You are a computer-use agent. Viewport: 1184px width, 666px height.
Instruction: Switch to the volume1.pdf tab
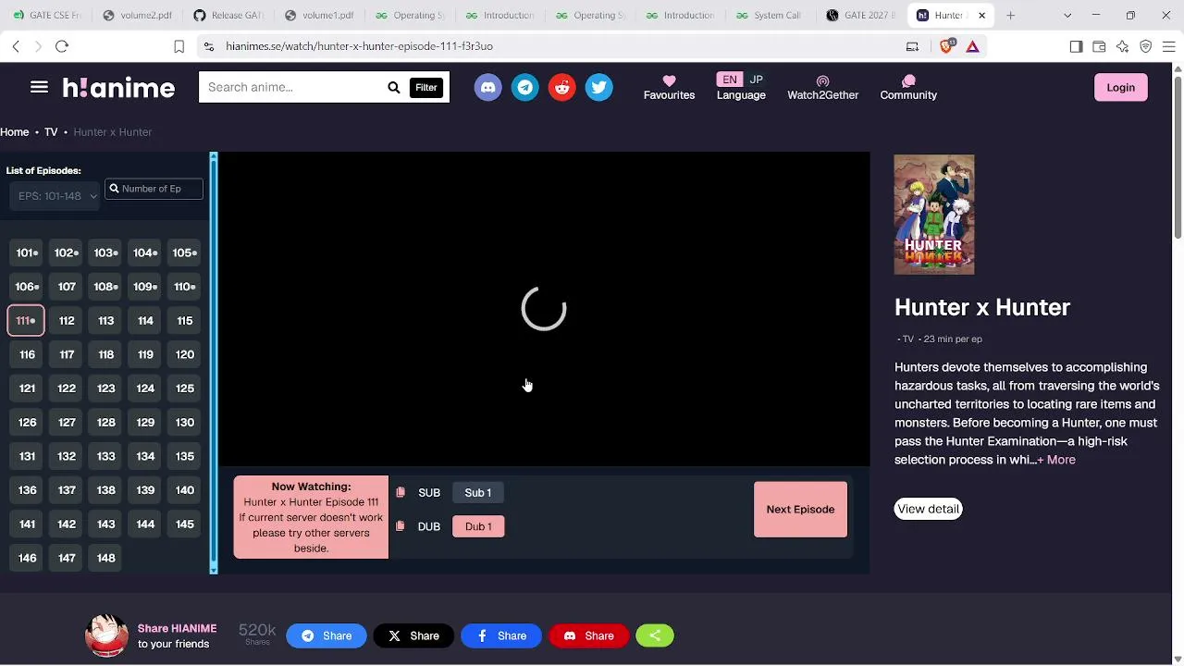pos(320,15)
